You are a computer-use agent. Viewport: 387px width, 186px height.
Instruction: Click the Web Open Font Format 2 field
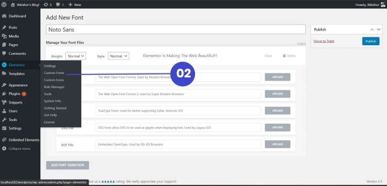(178, 94)
